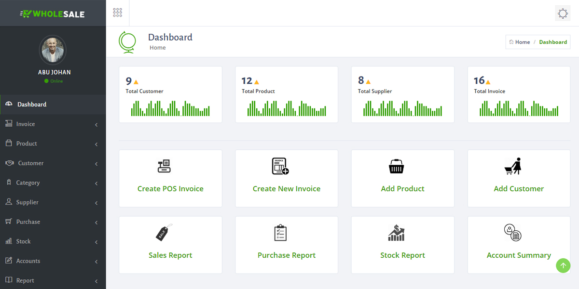Viewport: 579px width, 289px height.
Task: Open settings gear in top right corner
Action: coord(563,13)
